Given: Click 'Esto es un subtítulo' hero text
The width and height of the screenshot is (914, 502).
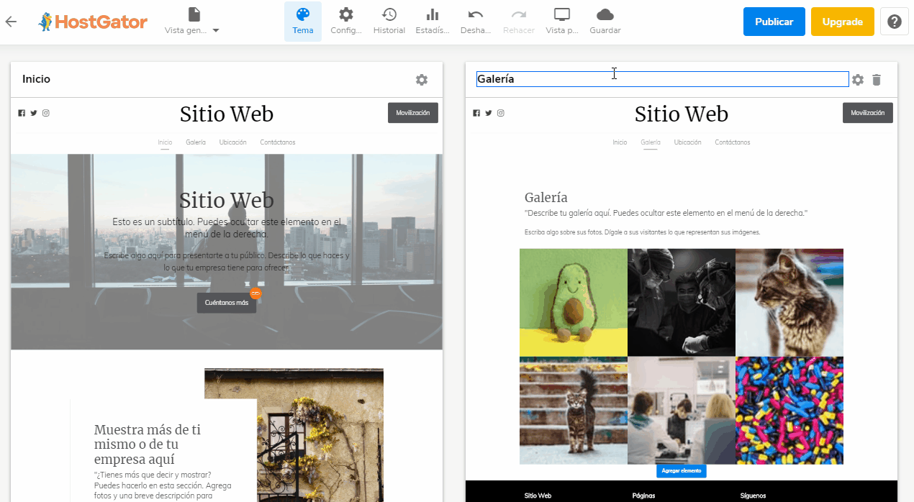Looking at the screenshot, I should point(227,228).
